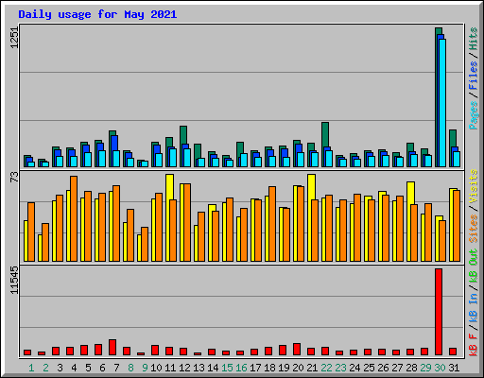Click the orange Sites bar for day 2

coord(45,242)
